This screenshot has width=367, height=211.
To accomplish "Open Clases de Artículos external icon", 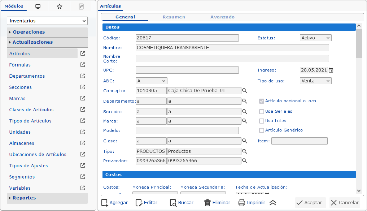I will pos(83,109).
